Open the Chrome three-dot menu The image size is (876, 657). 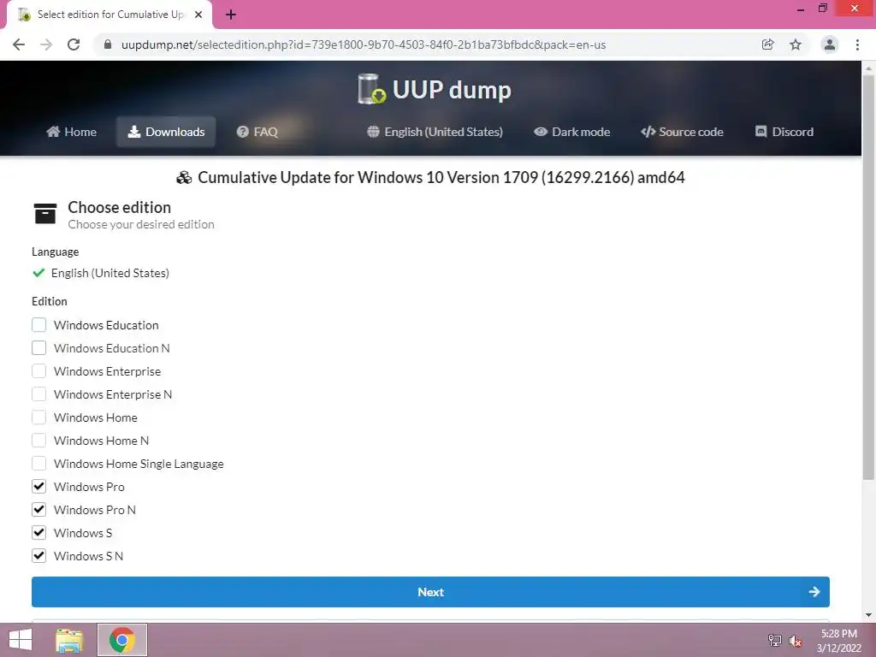coord(857,44)
